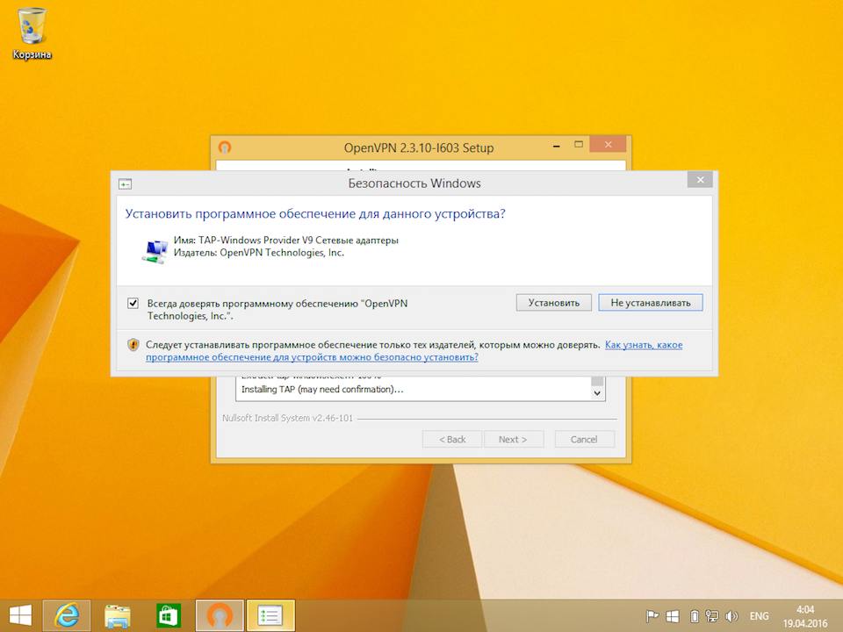Viewport: 843px width, 632px height.
Task: Maximize the OpenVPN Setup window
Action: [579, 145]
